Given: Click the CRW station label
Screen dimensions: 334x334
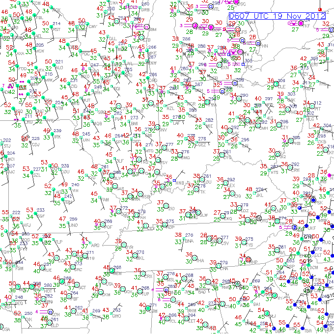Looking at the screenshot, I should click(x=296, y=170).
